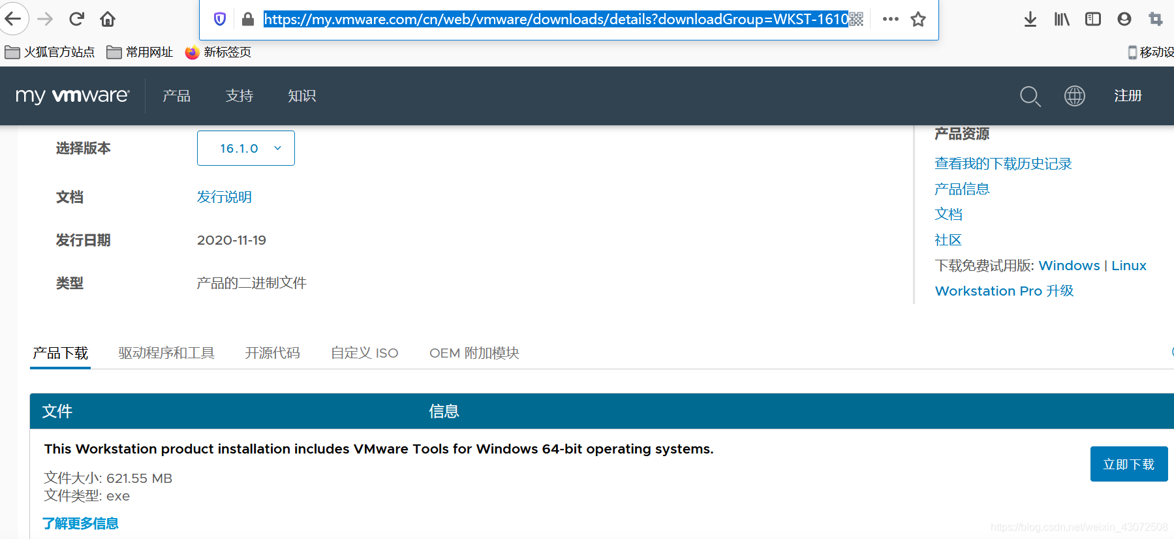Go back to previous page

coord(13,19)
